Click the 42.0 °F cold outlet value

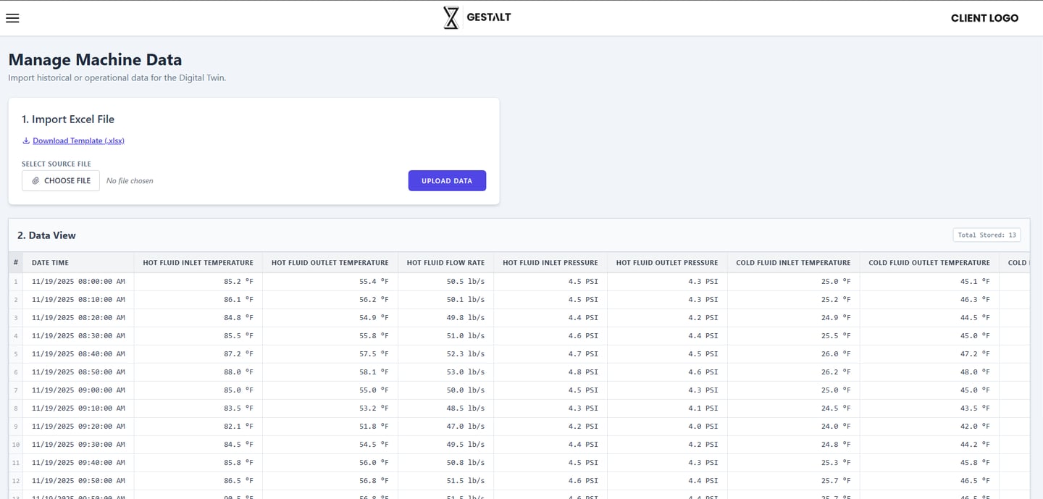[975, 426]
